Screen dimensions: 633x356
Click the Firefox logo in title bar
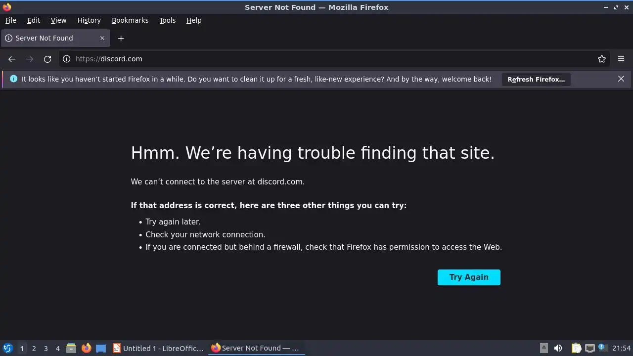pos(7,7)
